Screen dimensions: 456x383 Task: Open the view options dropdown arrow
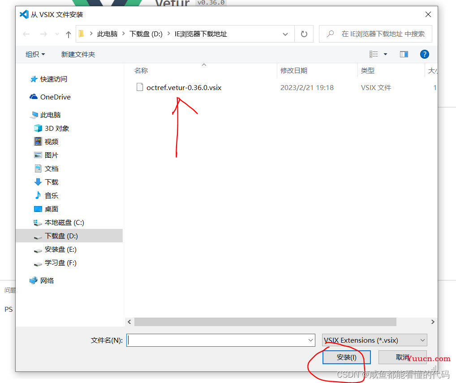(x=385, y=54)
